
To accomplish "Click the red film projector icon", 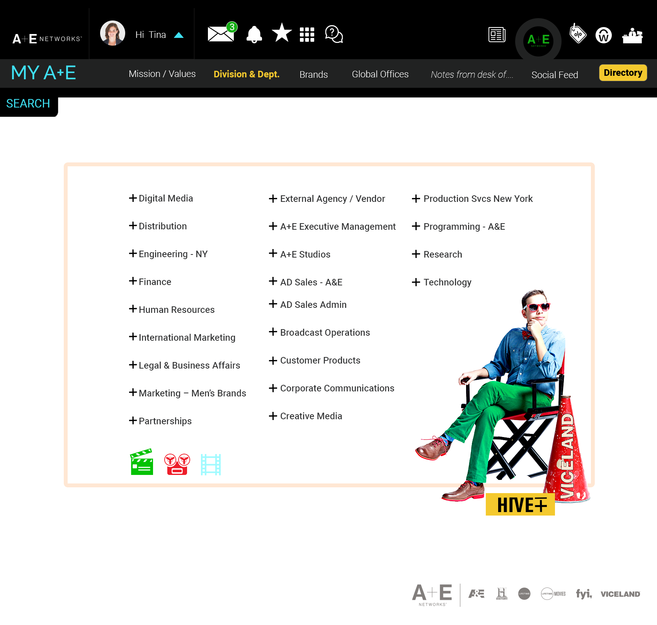I will pos(177,464).
